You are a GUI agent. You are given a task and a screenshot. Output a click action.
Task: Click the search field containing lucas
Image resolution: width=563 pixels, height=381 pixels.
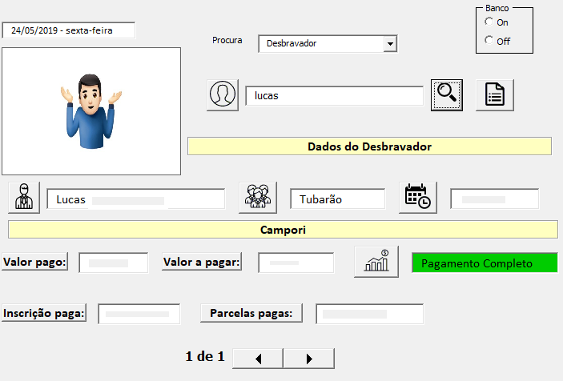click(335, 96)
